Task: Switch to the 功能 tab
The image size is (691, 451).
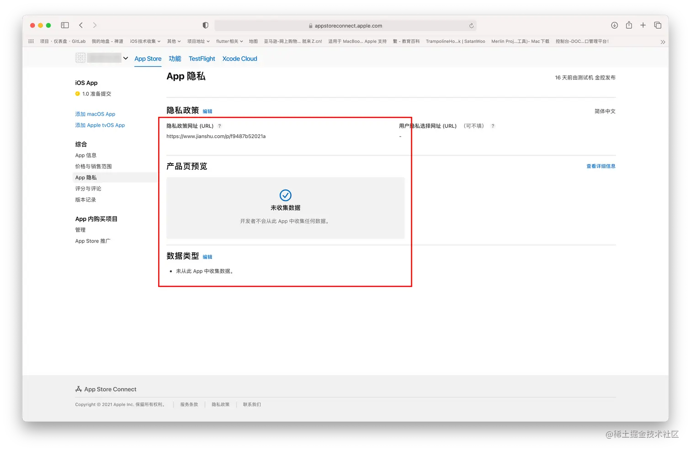Action: [175, 58]
